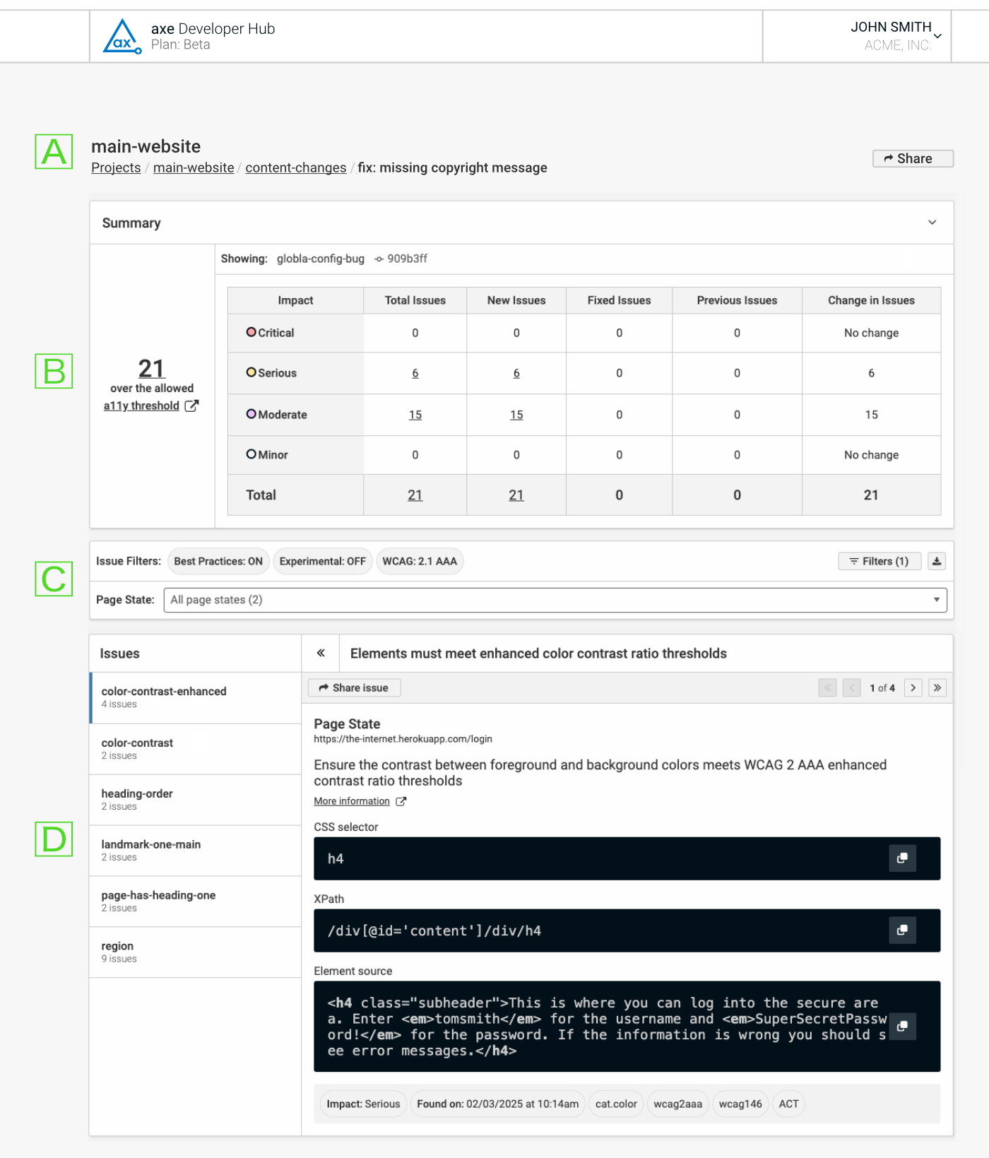This screenshot has height=1158, width=989.
Task: Copy the CSS selector h4 code
Action: point(902,858)
